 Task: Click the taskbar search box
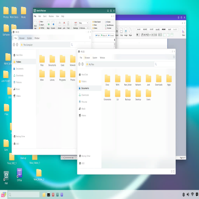pos(24,194)
